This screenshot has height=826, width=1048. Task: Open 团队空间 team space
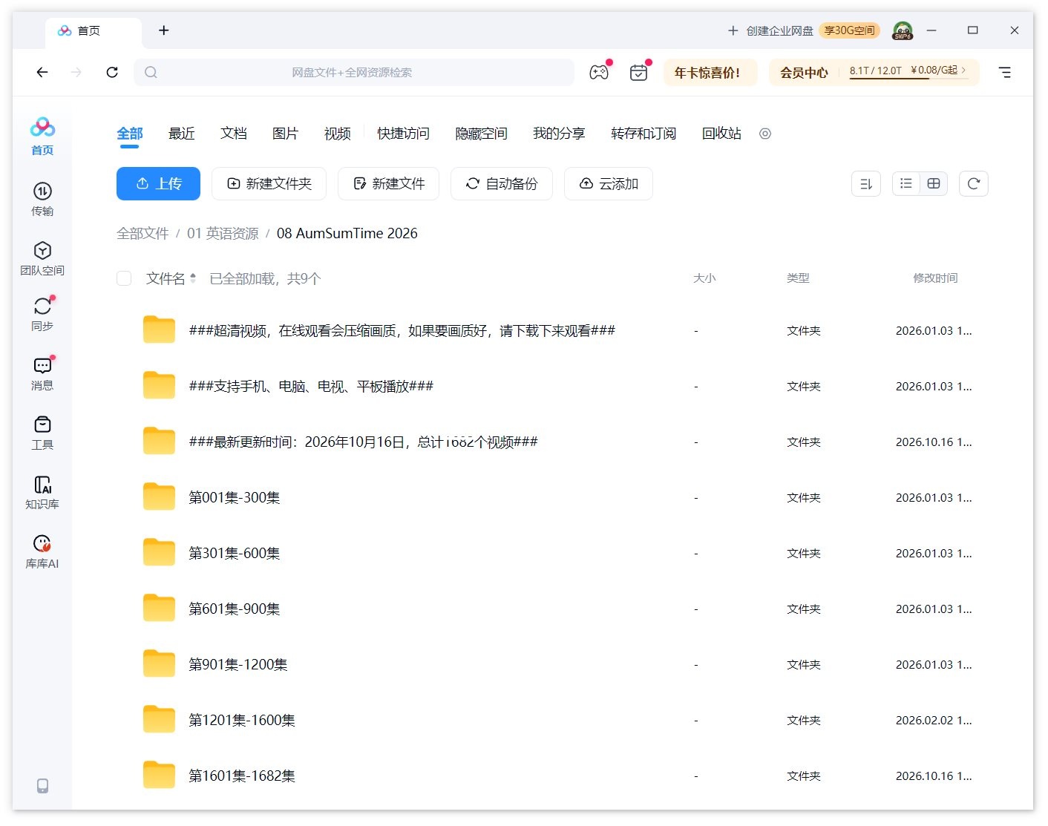[42, 258]
